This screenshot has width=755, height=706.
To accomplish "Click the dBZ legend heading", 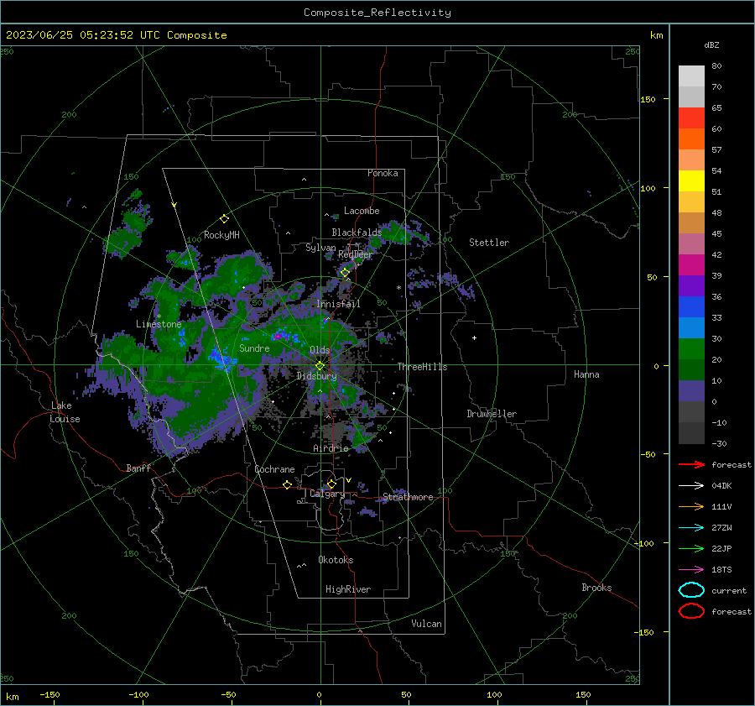I will (x=711, y=45).
